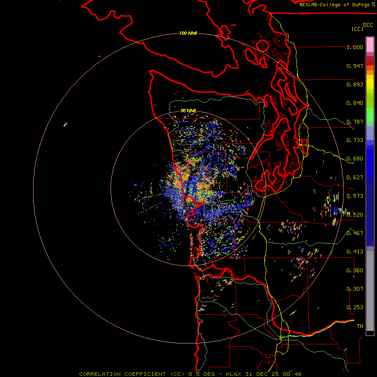Viewport: 377px width, 377px height.
Task: Click the 0.253 scale value
Action: click(x=355, y=307)
